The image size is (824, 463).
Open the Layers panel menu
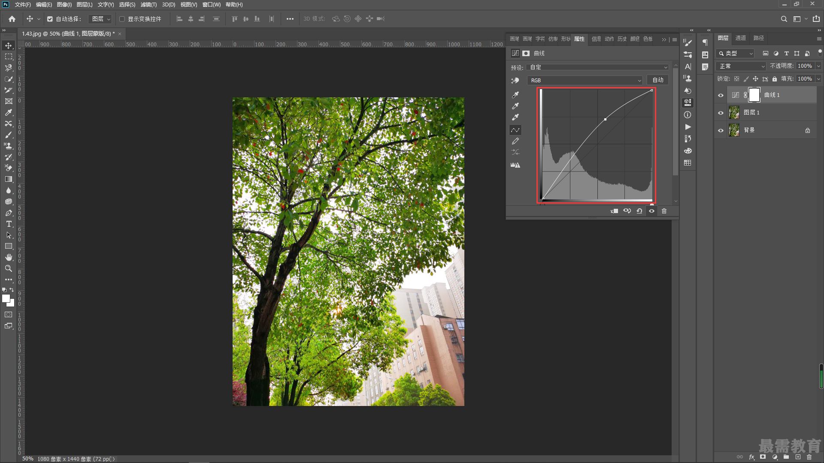819,39
